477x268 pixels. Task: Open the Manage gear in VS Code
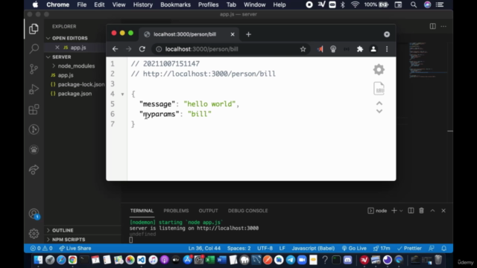34,233
